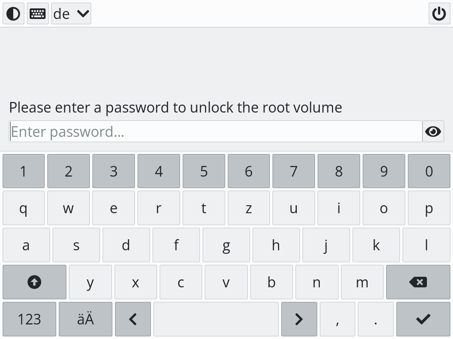Viewport: 453px width, 339px height.
Task: Switch to the 123 symbols layer
Action: pos(29,319)
